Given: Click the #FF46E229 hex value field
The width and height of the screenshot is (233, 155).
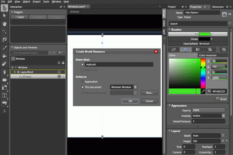Looking at the screenshot, I should (219, 91).
